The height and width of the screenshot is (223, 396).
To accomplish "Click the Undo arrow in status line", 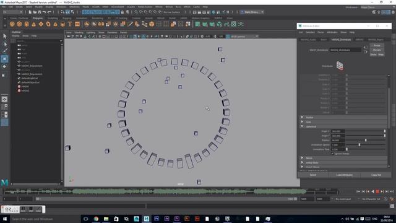I will click(45, 12).
